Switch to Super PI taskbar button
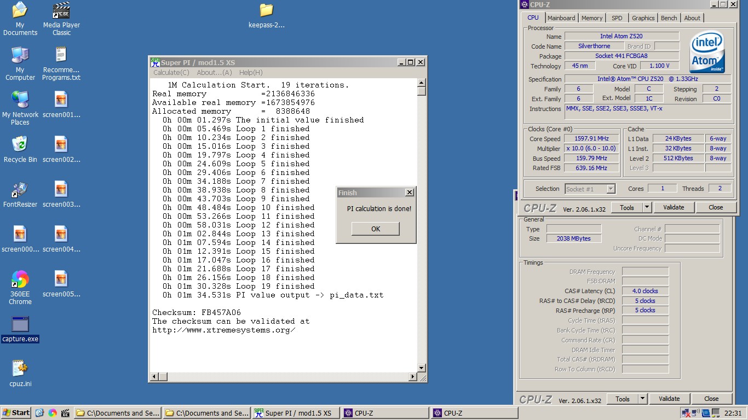The width and height of the screenshot is (748, 420). [296, 413]
